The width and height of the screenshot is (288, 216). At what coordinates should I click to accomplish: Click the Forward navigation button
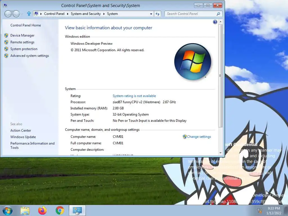coord(16,14)
